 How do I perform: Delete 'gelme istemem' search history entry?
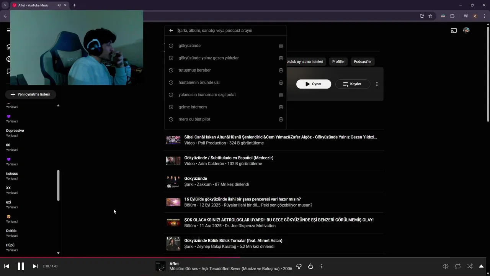(281, 107)
